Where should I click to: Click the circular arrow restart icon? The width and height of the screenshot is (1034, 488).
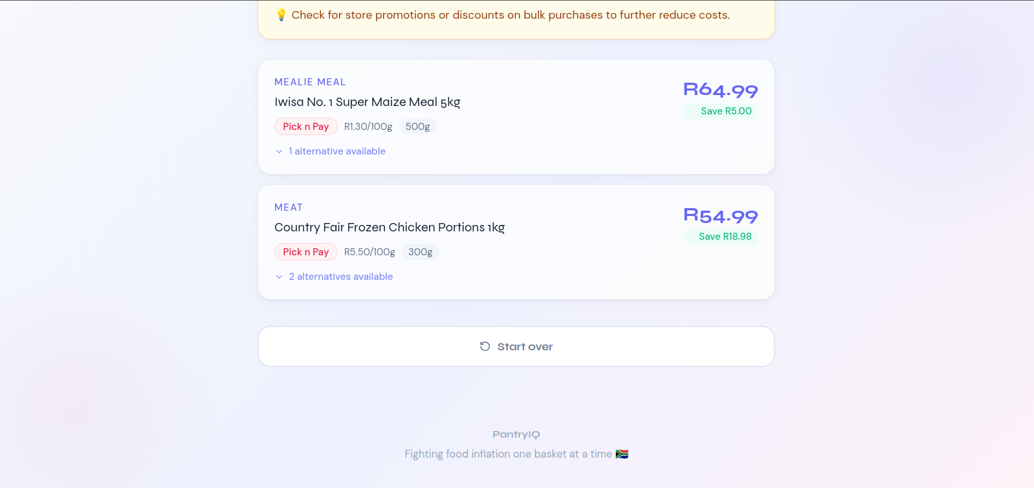(x=485, y=346)
